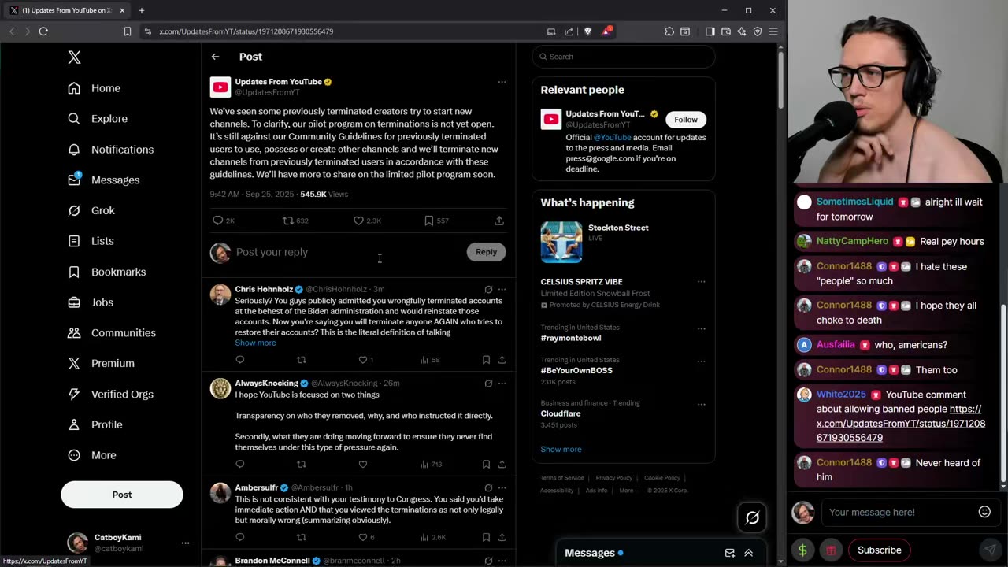
Task: Reload the browser page
Action: pyautogui.click(x=43, y=31)
